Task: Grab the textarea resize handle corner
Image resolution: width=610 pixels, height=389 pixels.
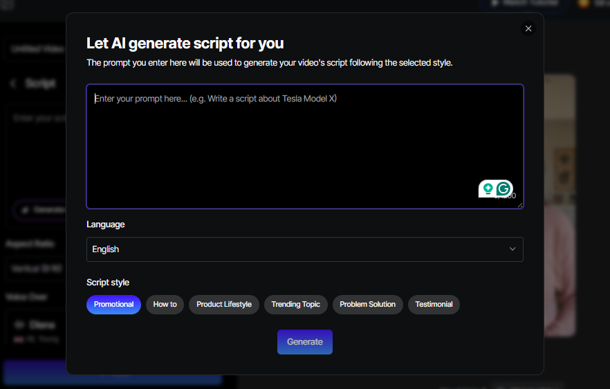Action: point(520,205)
